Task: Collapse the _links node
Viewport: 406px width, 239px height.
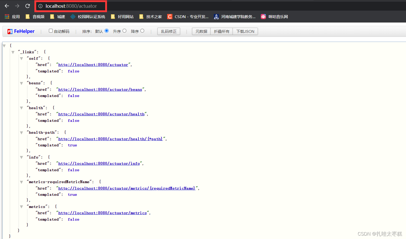Action: (x=13, y=52)
